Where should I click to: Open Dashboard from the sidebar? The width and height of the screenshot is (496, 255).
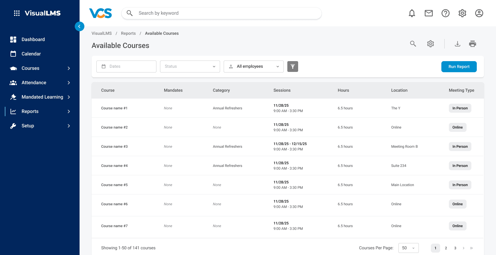[33, 40]
